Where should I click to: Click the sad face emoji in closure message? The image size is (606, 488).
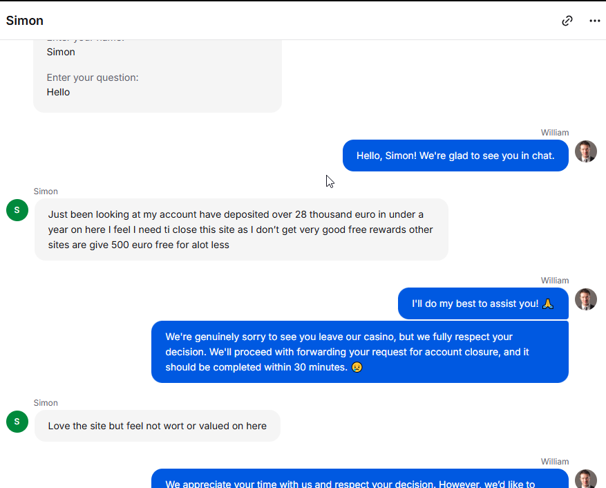click(x=357, y=367)
